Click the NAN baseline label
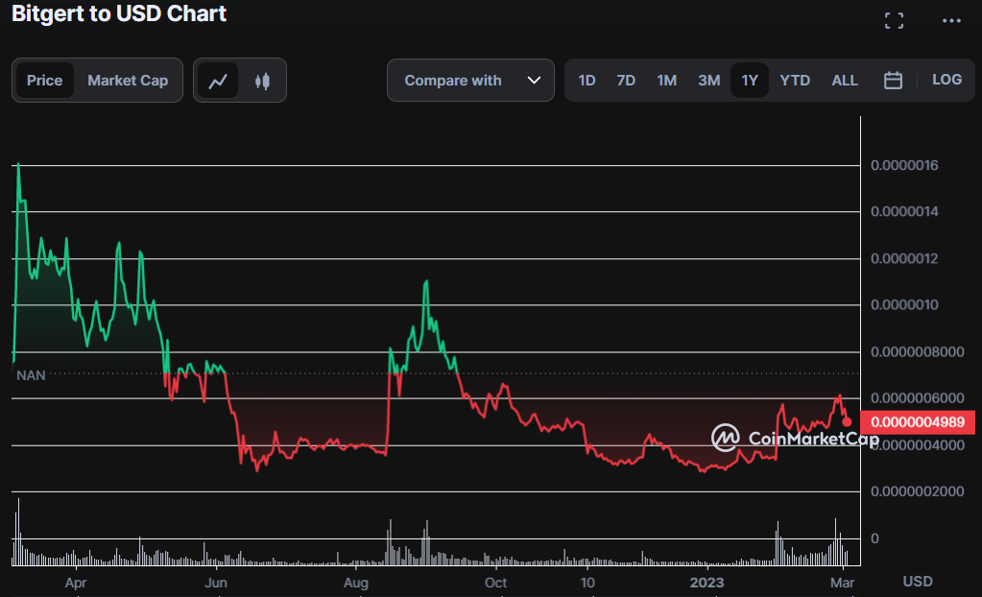This screenshot has height=597, width=982. [31, 375]
